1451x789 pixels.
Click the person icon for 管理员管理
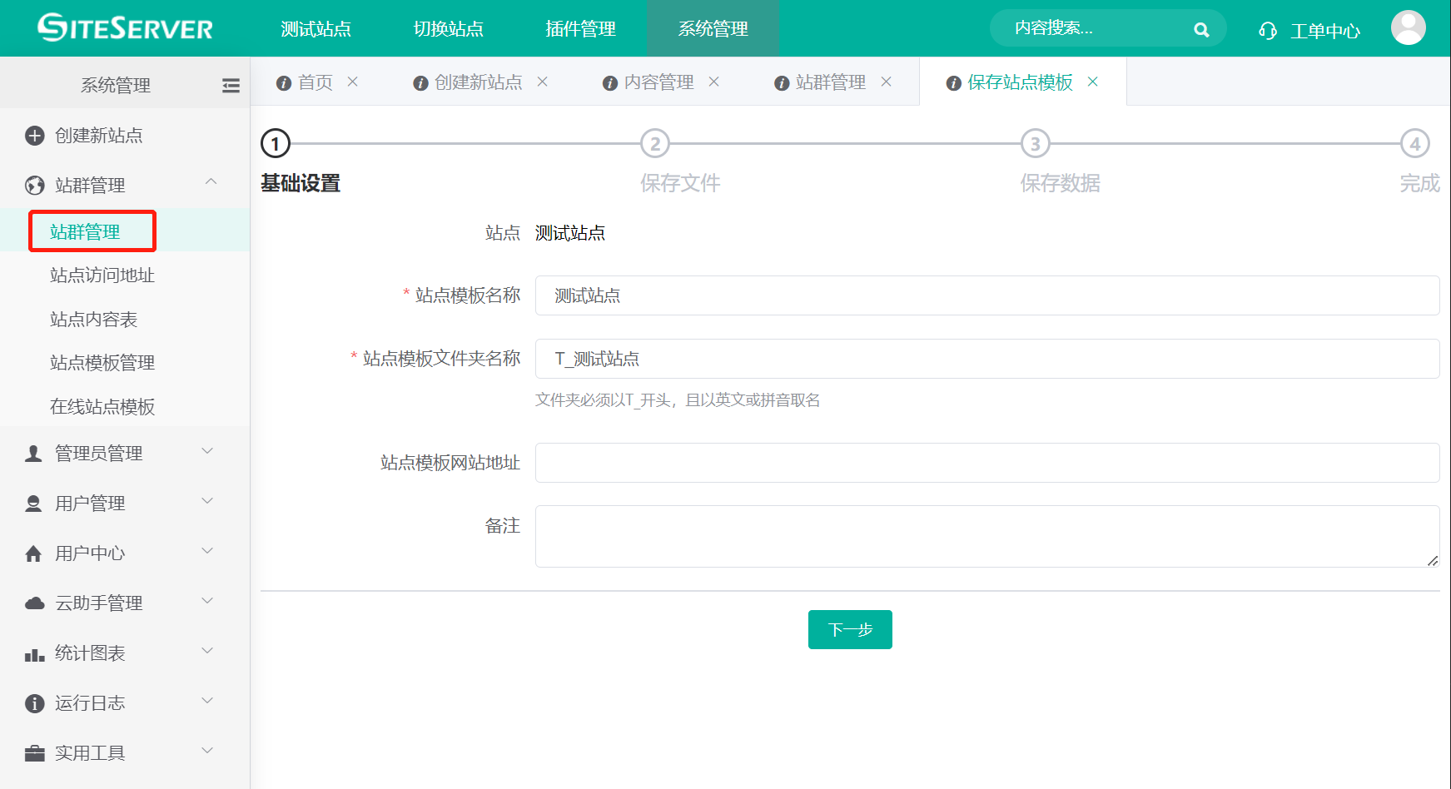coord(33,452)
